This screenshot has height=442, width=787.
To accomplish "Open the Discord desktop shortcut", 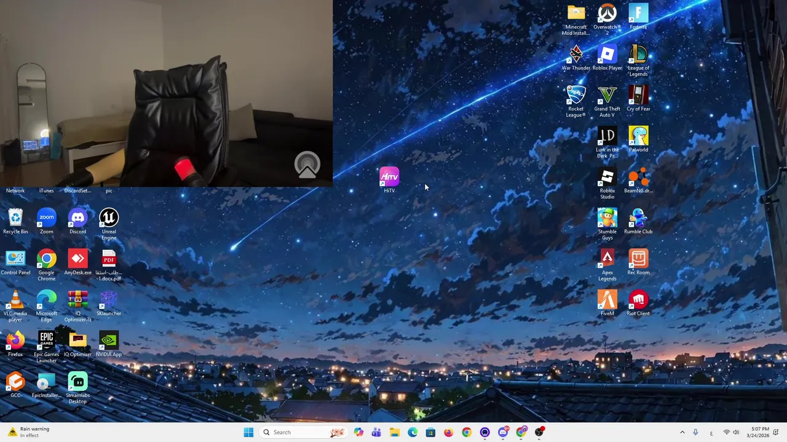I will tap(77, 222).
